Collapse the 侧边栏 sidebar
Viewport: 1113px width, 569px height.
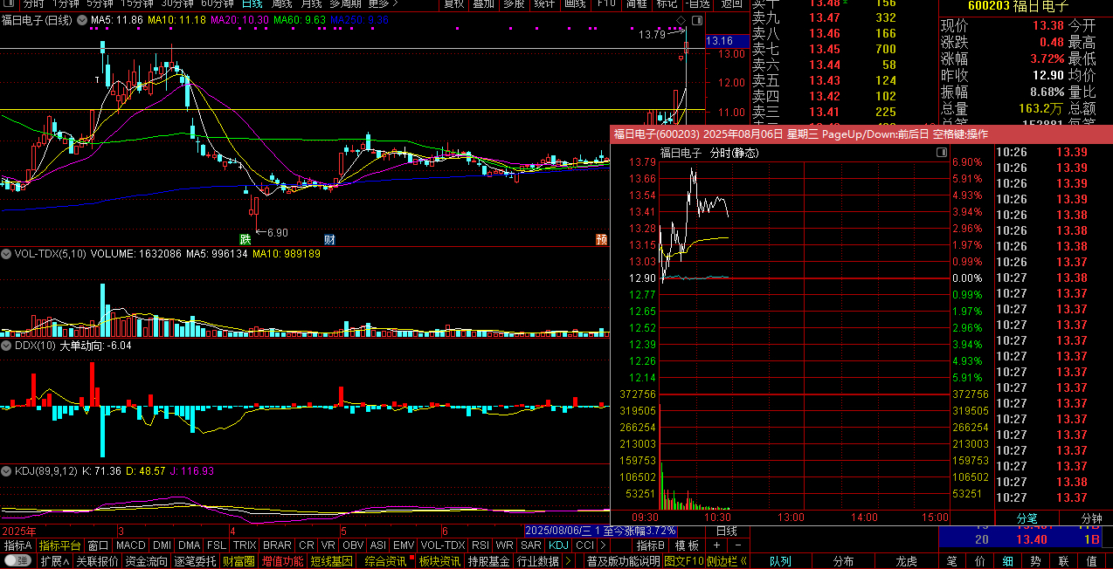point(726,561)
